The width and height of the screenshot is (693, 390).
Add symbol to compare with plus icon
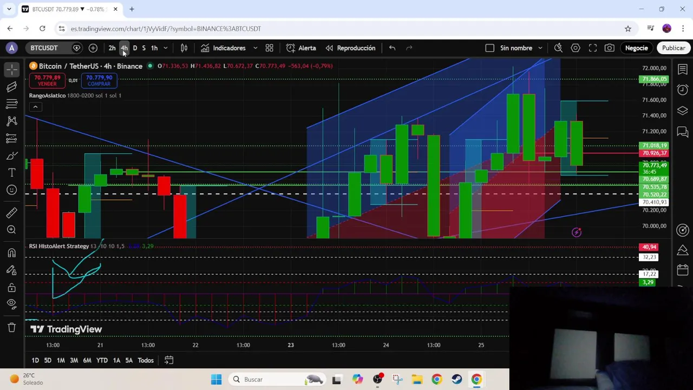pyautogui.click(x=93, y=48)
